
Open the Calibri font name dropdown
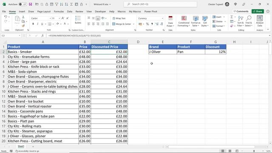[x=50, y=18]
